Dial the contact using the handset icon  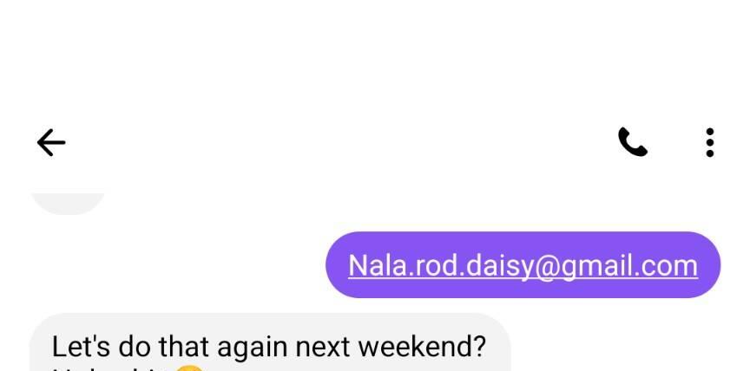tap(632, 142)
